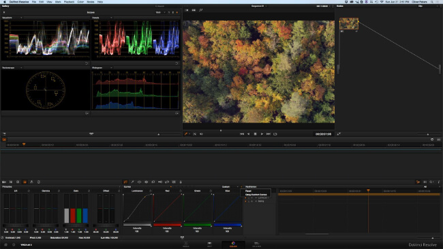Open the Parade scope type dropdown
This screenshot has width=443, height=249.
[x=102, y=18]
